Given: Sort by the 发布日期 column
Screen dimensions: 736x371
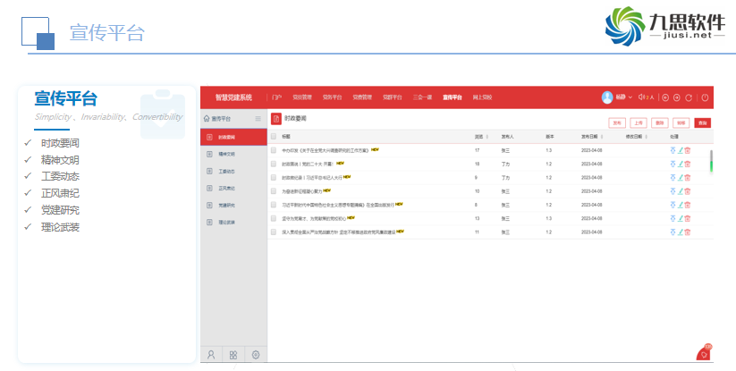Looking at the screenshot, I should pyautogui.click(x=592, y=137).
